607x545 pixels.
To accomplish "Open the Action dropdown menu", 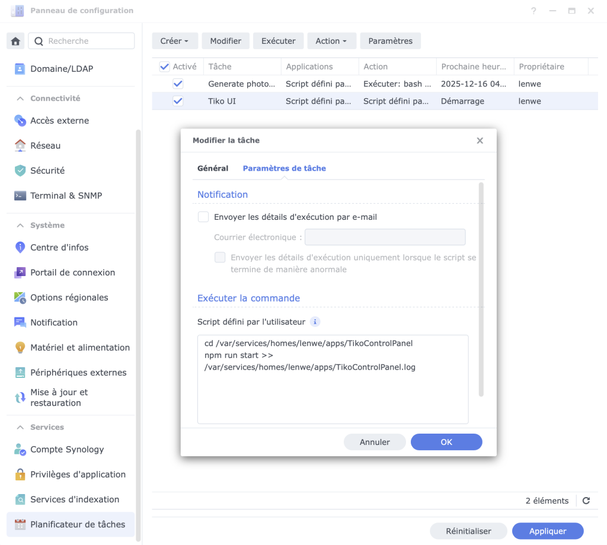I will pyautogui.click(x=331, y=40).
